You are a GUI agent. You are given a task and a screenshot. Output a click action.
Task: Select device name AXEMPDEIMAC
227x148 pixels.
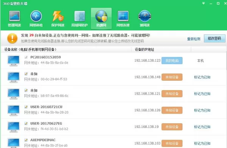pos(43,140)
